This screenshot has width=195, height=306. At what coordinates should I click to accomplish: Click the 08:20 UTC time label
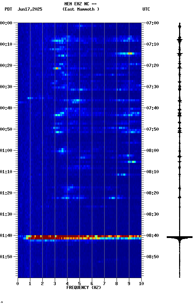coord(153,193)
